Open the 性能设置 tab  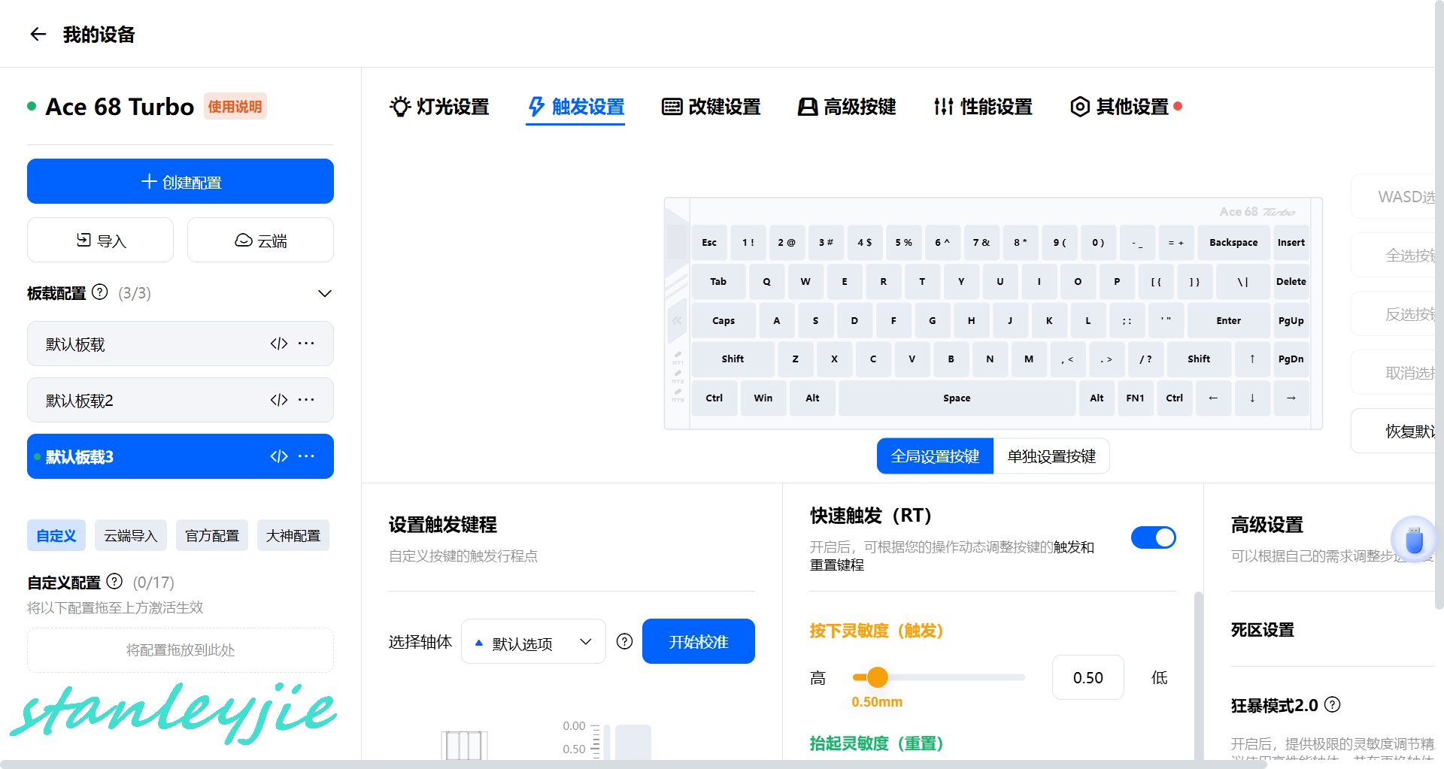tap(983, 107)
